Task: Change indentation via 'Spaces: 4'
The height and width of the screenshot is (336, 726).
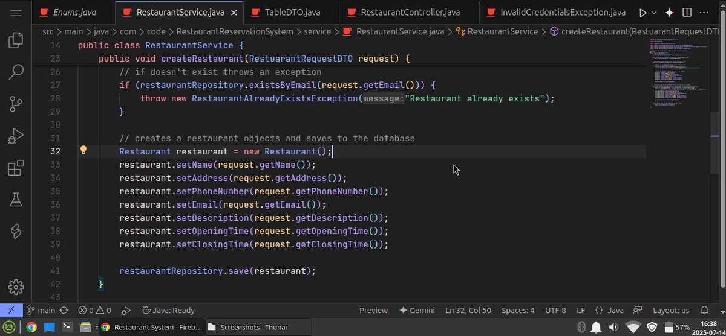Action: click(x=518, y=310)
